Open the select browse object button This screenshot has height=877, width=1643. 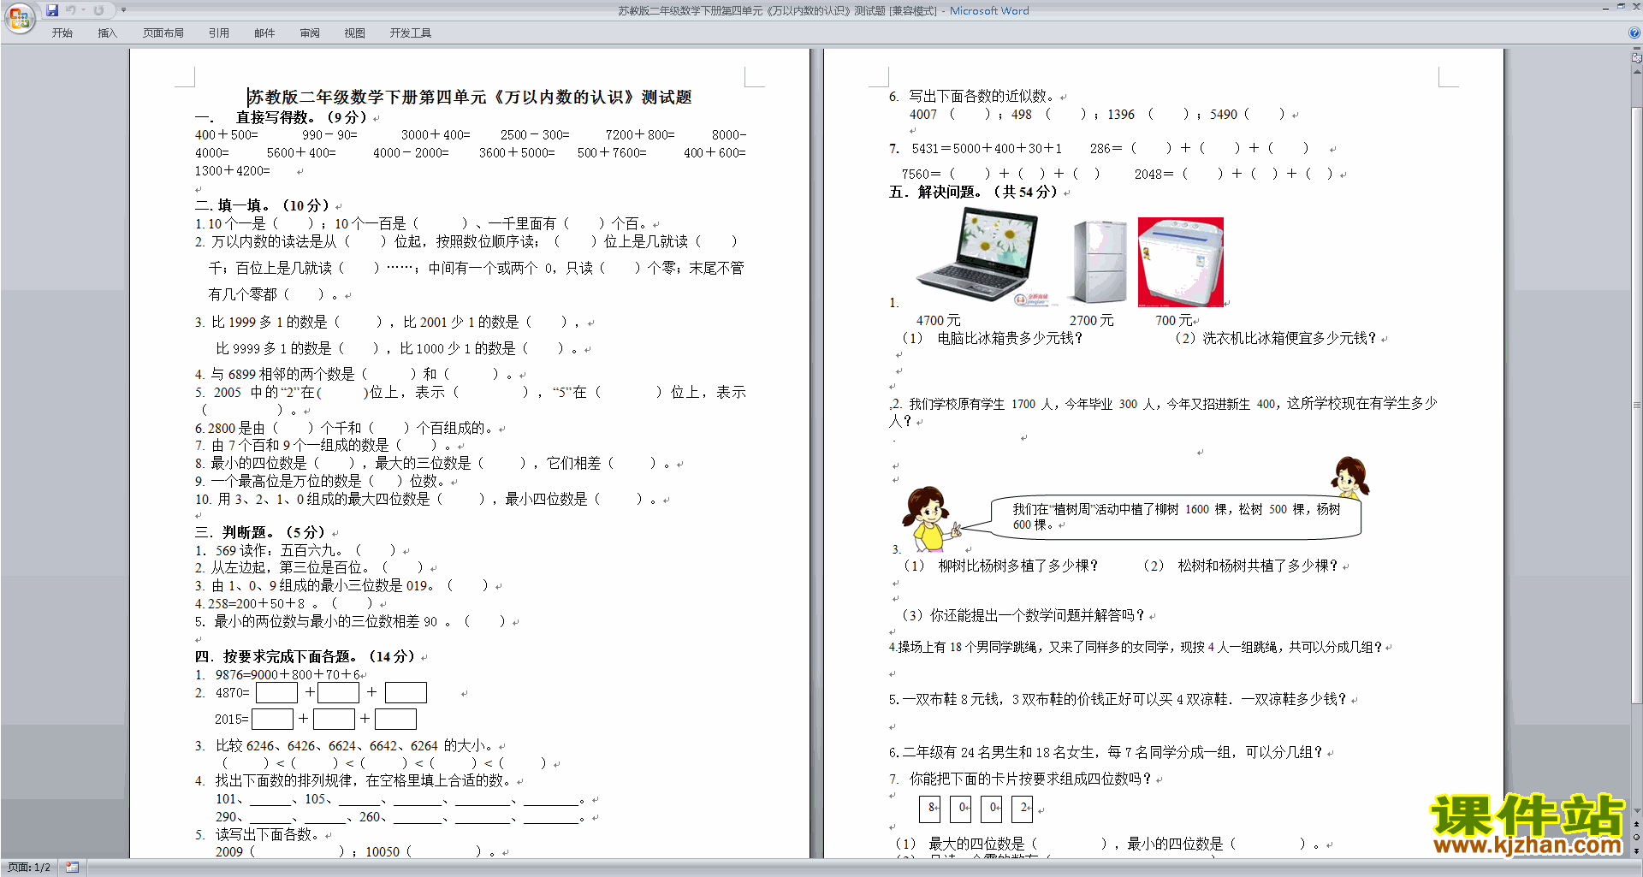click(1637, 837)
